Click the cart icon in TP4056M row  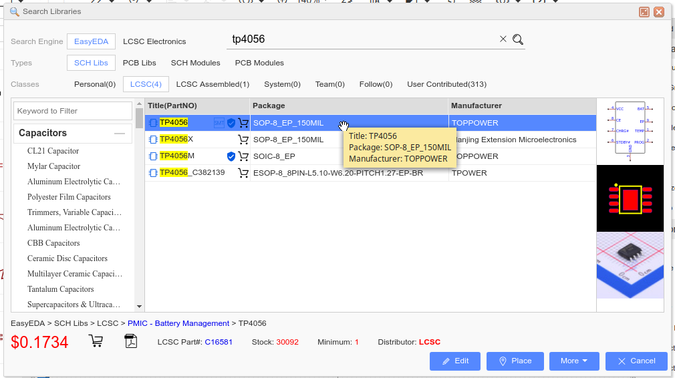[x=243, y=156]
